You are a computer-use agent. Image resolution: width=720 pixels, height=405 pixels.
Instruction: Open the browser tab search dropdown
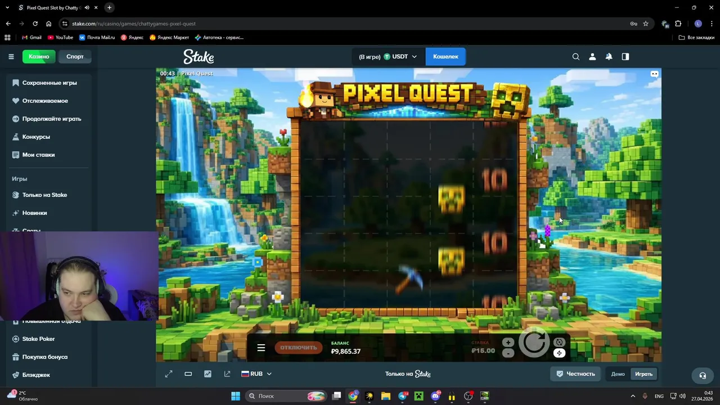7,8
